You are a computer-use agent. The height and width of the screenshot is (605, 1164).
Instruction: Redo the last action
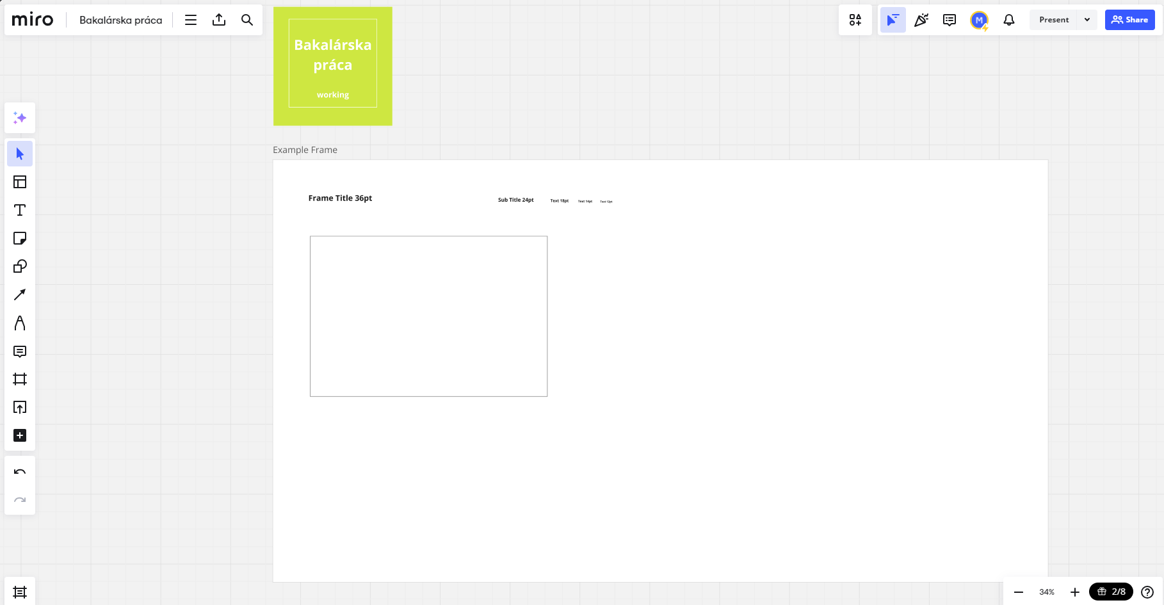(x=20, y=500)
